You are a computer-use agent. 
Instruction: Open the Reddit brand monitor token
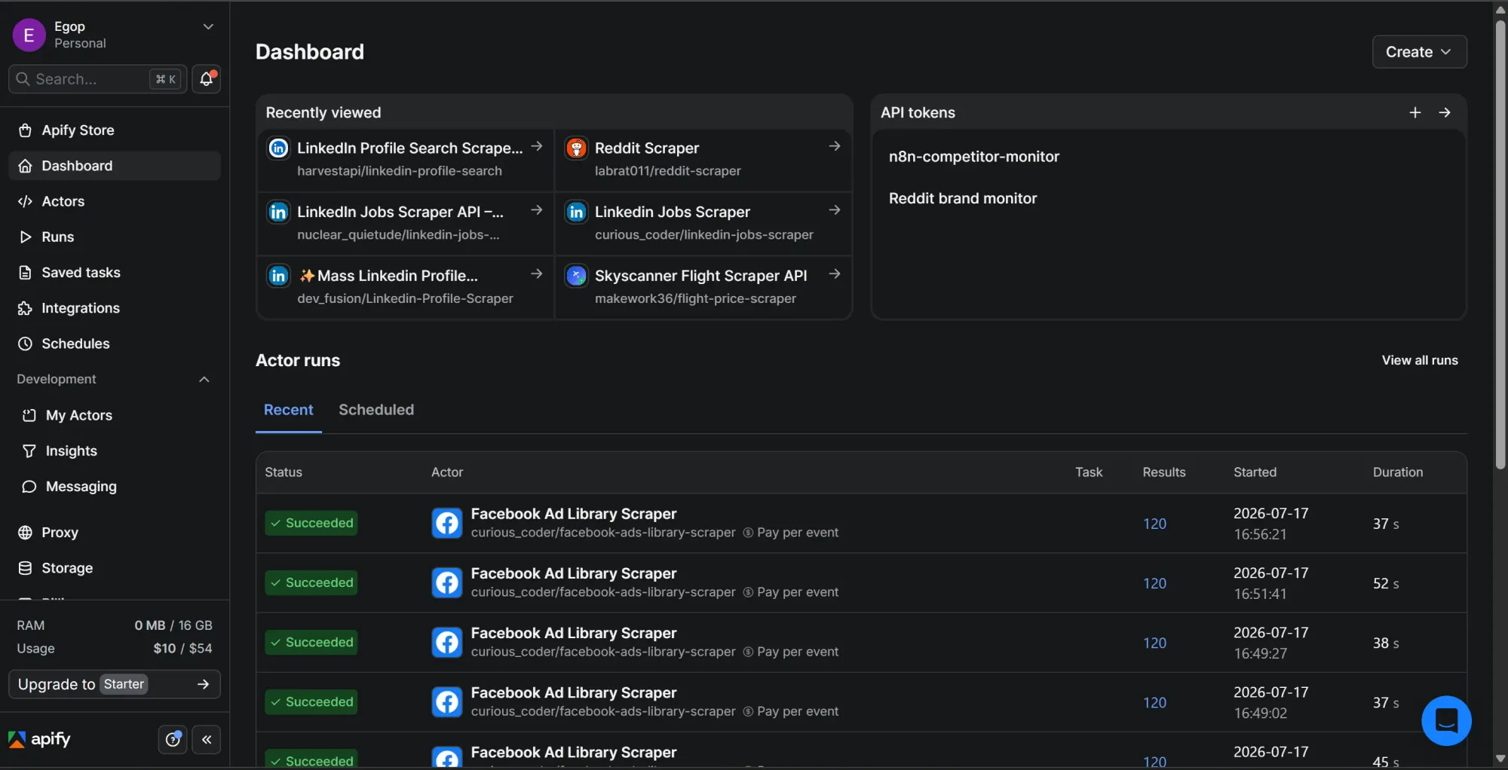click(x=963, y=198)
